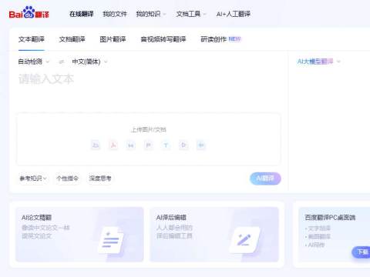Viewport: 370px width, 277px height.
Task: Open AI+人工翻译 in top navigation
Action: [234, 14]
